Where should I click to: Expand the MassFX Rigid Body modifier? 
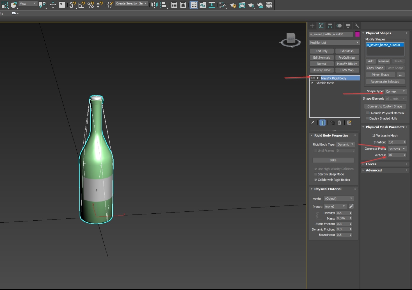pos(318,78)
